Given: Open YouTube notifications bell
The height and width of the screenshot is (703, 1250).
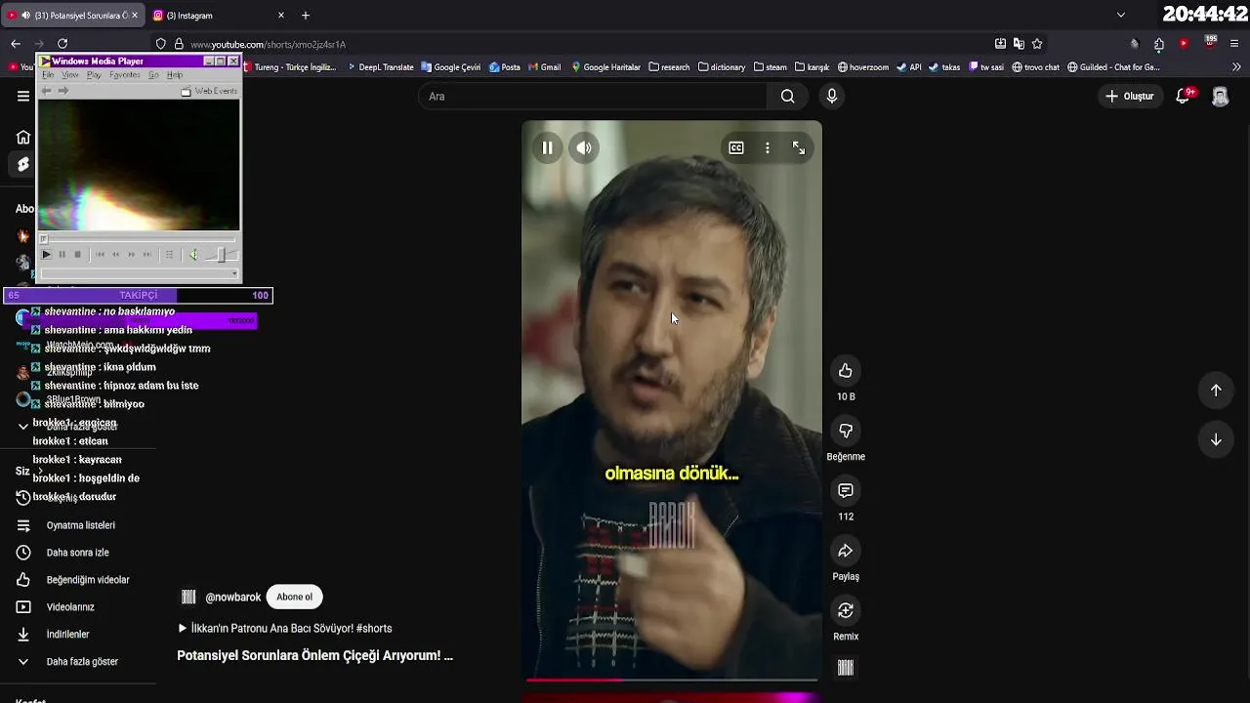Looking at the screenshot, I should click(1184, 96).
